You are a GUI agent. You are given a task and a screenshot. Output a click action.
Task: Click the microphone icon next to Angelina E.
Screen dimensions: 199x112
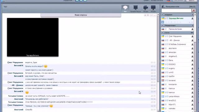click(x=166, y=56)
